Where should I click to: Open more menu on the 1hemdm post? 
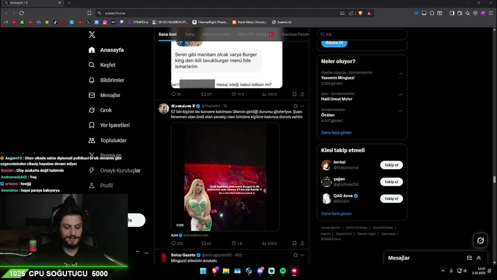(302, 106)
